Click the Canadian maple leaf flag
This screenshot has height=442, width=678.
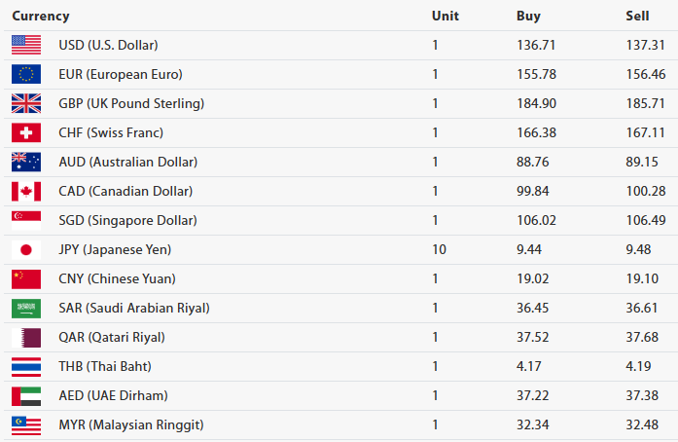[26, 191]
